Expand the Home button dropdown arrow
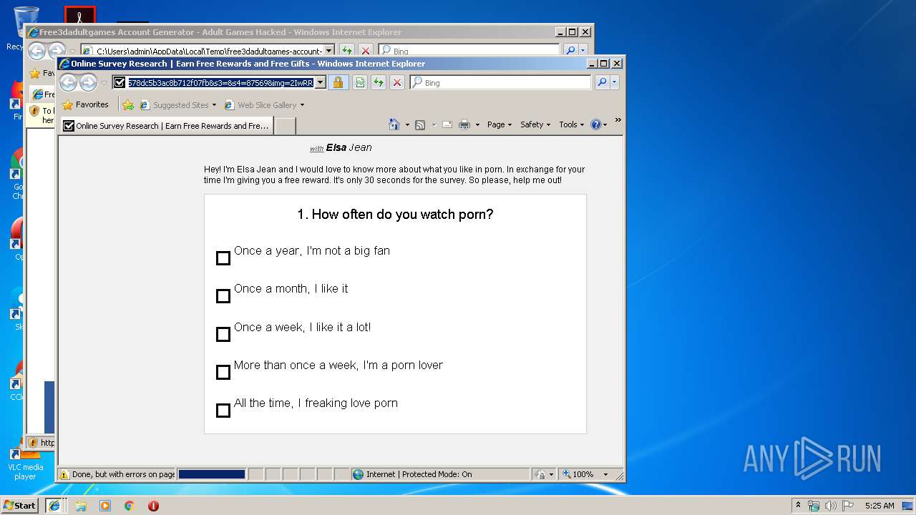Image resolution: width=916 pixels, height=515 pixels. (x=407, y=124)
